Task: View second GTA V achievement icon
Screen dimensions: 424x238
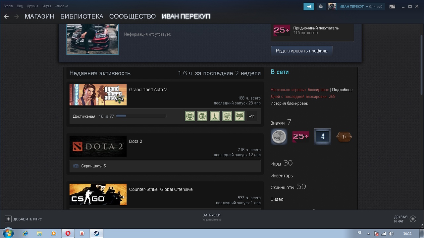Action: click(202, 116)
